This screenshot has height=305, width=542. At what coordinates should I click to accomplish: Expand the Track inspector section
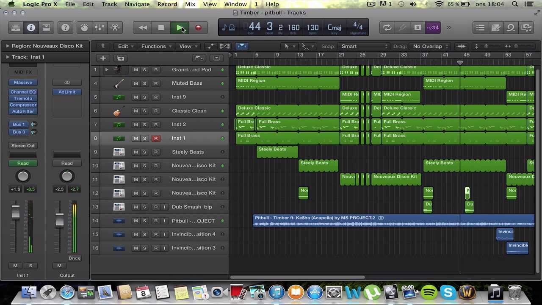[8, 57]
